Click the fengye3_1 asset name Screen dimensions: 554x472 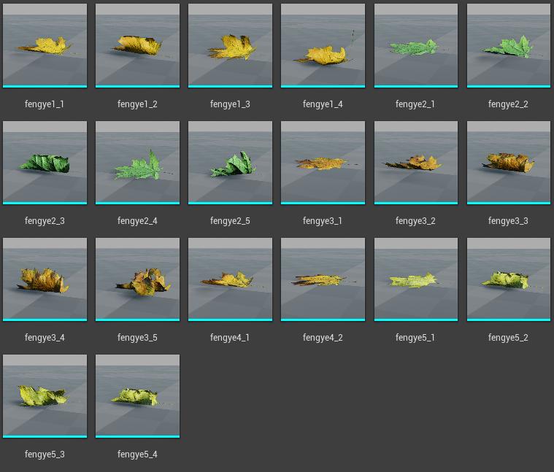click(322, 221)
